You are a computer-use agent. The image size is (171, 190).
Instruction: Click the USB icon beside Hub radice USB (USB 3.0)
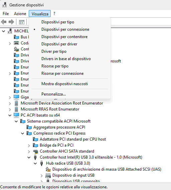point(41,163)
